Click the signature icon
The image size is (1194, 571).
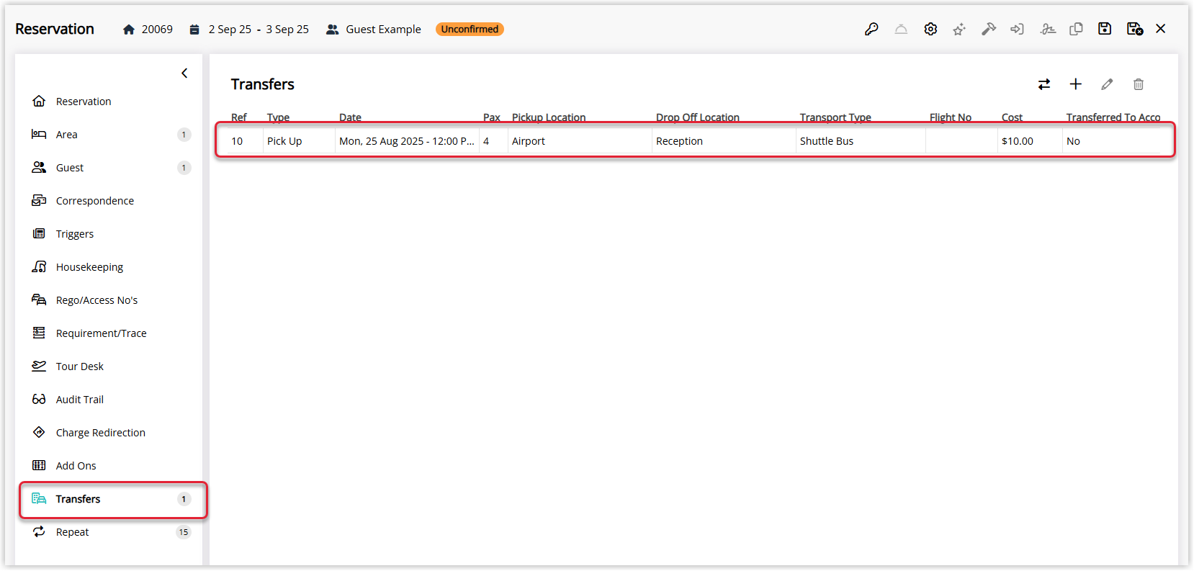coord(1048,29)
